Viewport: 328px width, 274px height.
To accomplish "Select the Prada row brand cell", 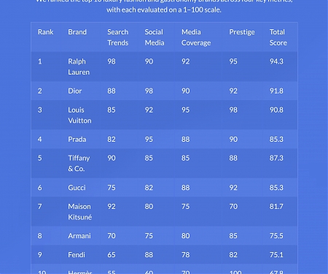I will (x=77, y=139).
